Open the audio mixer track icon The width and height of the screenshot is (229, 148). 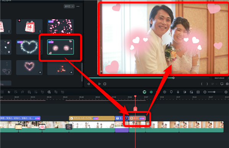point(185,92)
